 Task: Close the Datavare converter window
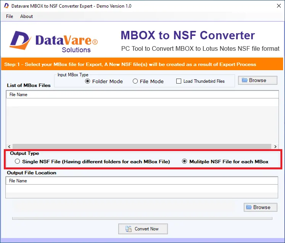(279, 6)
